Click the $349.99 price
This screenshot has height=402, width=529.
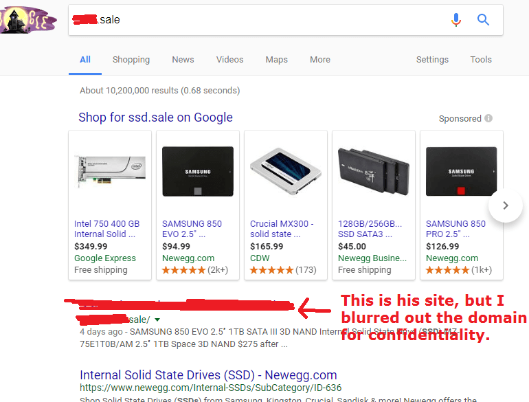click(91, 247)
